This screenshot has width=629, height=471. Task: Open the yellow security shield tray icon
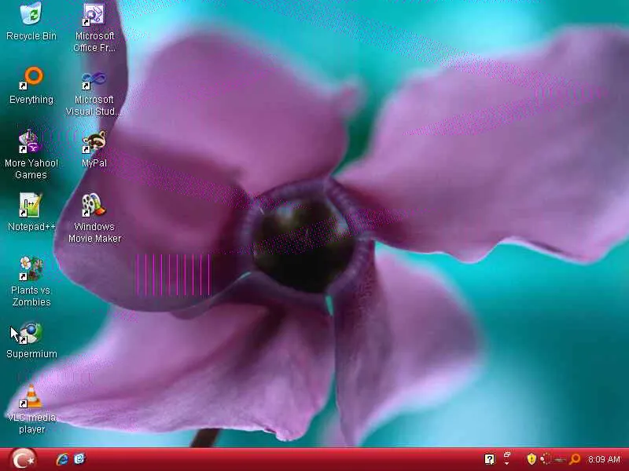[532, 459]
